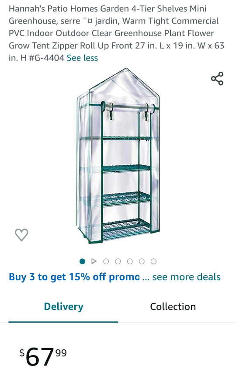
Task: Tap the $67.99 price
Action: 43,356
